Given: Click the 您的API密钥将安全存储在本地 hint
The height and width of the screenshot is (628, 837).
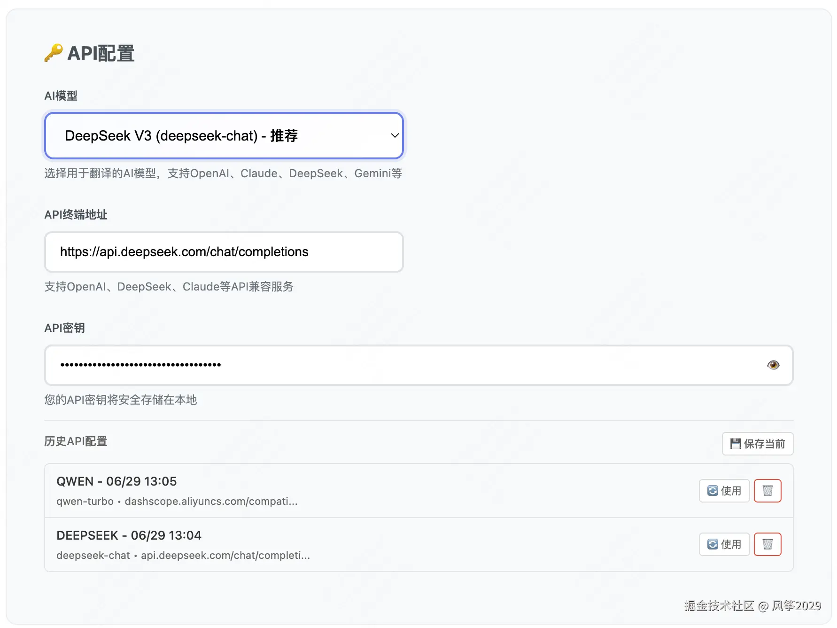Looking at the screenshot, I should point(121,400).
